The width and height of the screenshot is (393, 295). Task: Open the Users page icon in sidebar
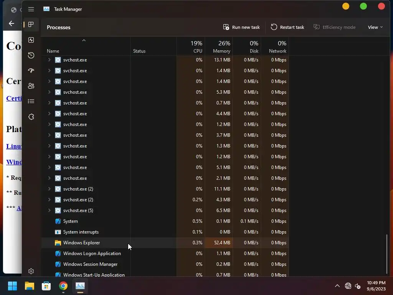pyautogui.click(x=31, y=86)
